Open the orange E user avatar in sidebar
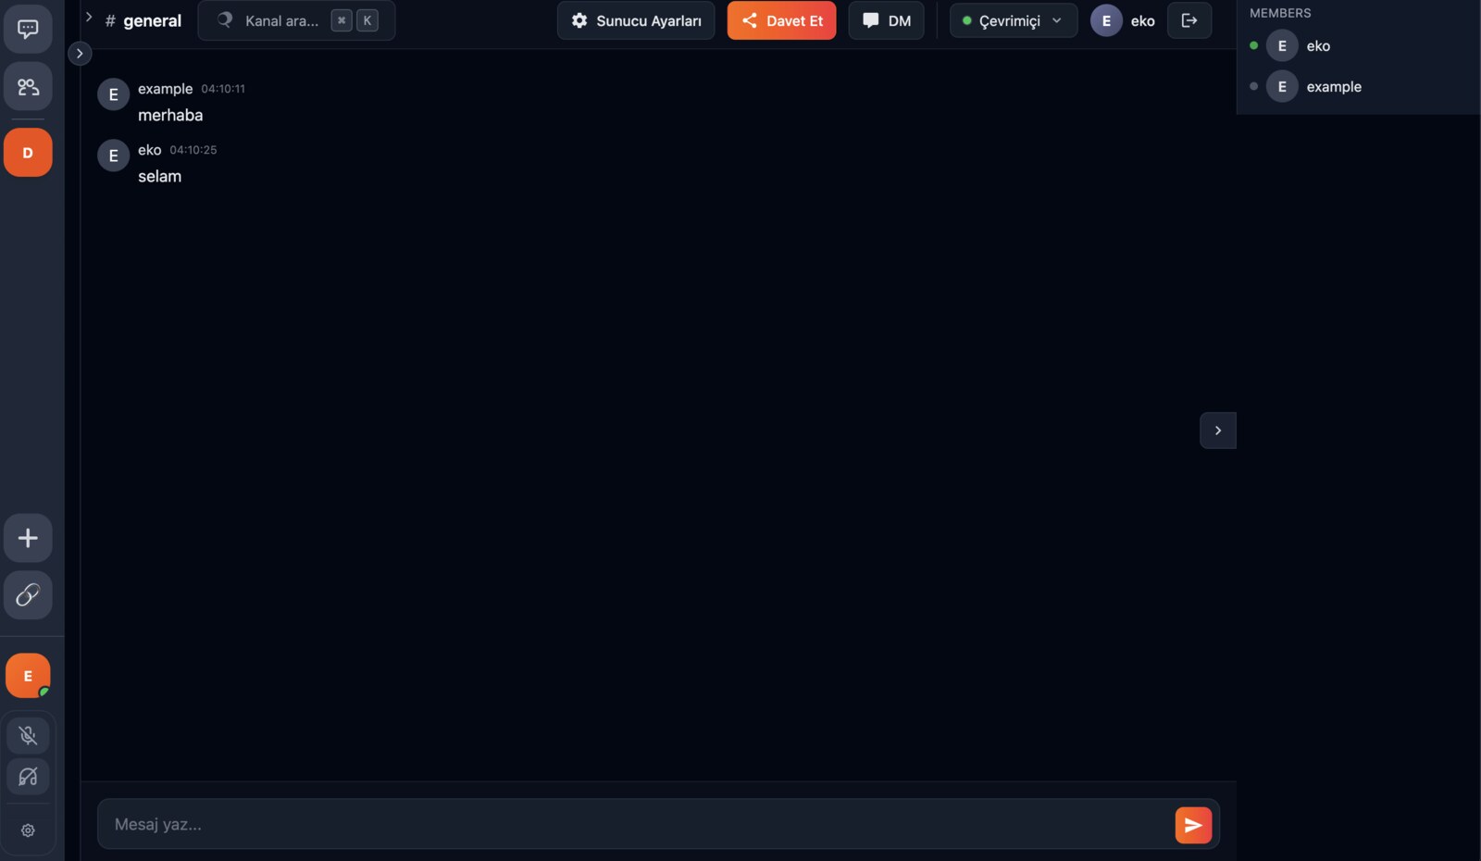 coord(28,676)
